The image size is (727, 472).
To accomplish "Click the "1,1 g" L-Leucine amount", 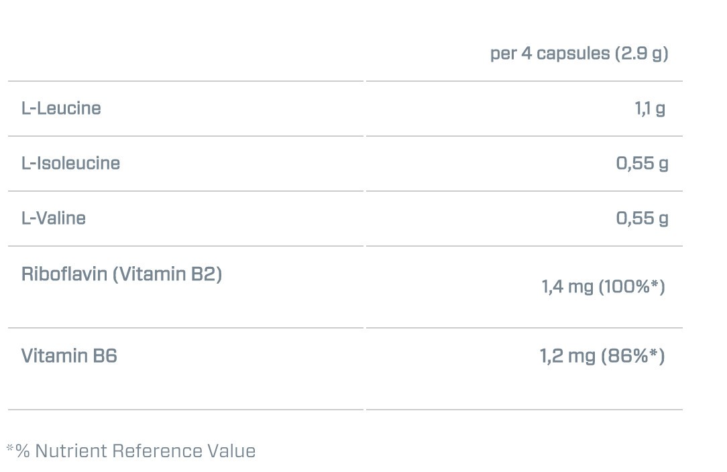I will (650, 109).
